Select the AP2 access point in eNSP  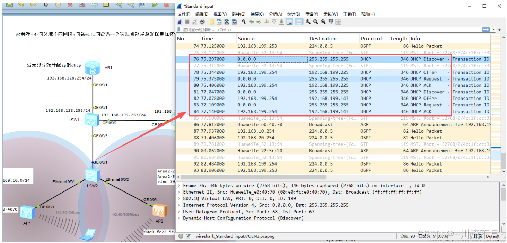[160, 211]
